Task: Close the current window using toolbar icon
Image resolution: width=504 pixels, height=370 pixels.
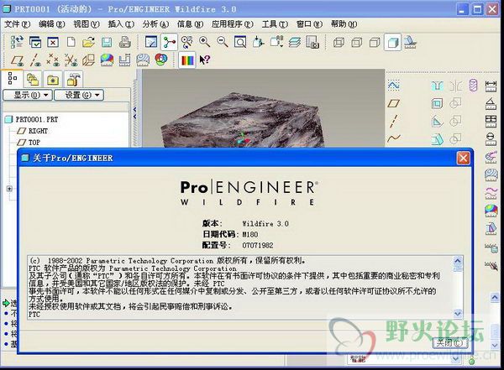Action: click(53, 42)
